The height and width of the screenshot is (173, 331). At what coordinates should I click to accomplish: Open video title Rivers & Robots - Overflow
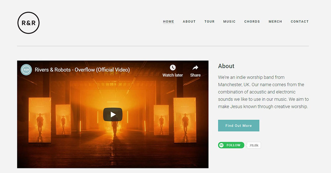[x=82, y=70]
